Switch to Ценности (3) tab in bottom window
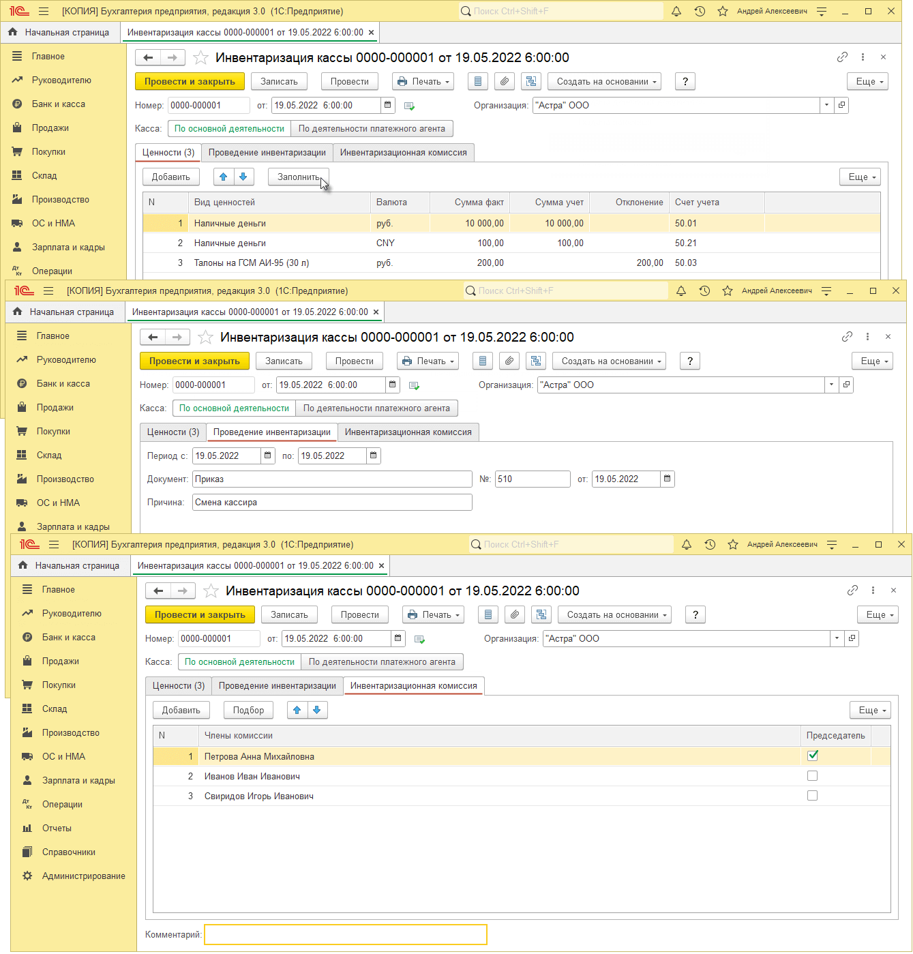 tap(179, 685)
